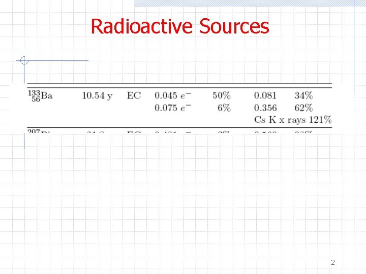Select the '62%' photon probability

point(303,108)
